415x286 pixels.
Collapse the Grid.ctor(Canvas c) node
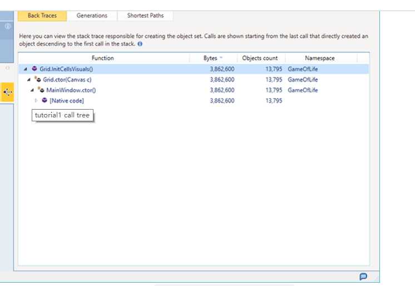click(x=29, y=80)
